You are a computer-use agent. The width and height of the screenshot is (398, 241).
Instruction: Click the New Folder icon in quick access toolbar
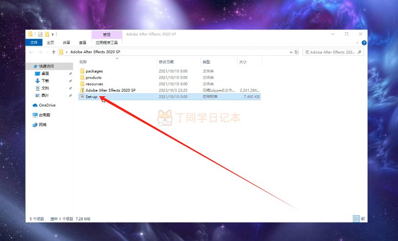pos(47,34)
